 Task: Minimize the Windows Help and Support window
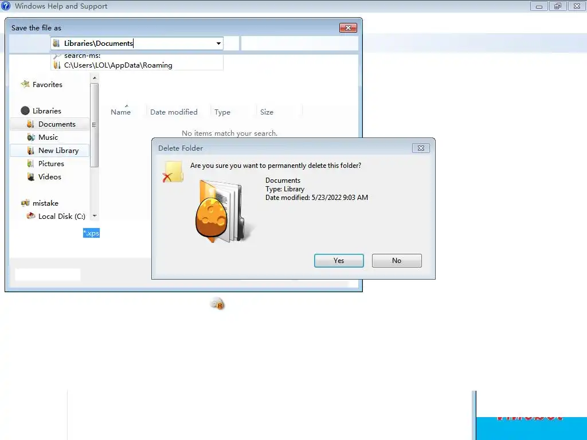point(539,6)
